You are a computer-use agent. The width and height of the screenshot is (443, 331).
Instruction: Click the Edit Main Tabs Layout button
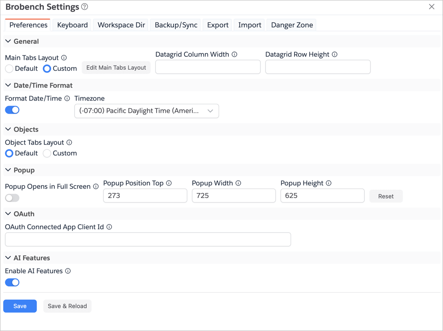[x=116, y=68]
